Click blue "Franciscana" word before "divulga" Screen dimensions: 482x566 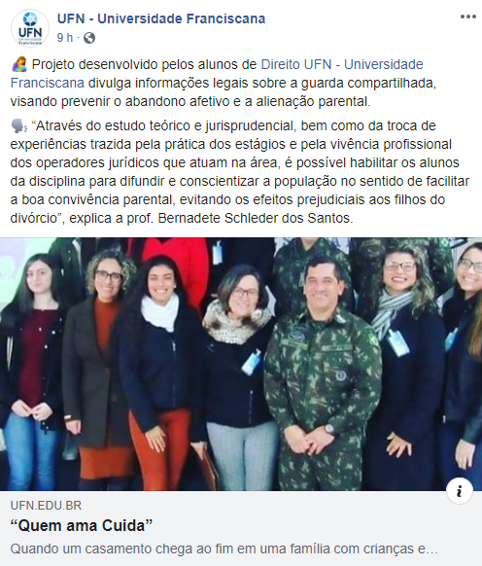pos(48,83)
